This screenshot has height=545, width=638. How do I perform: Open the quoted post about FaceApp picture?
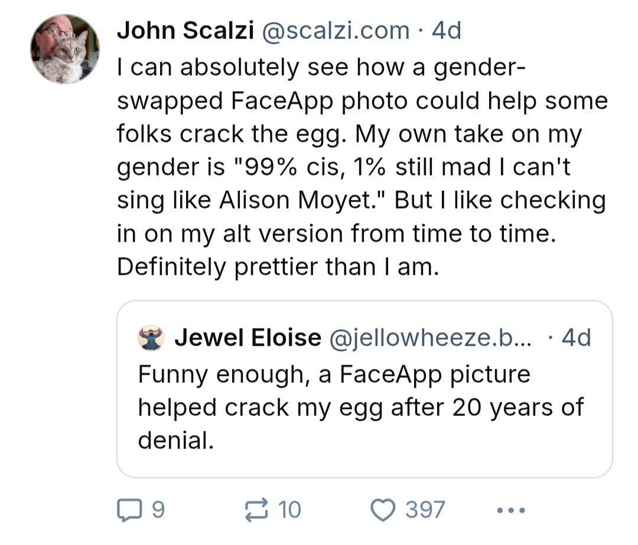364,389
